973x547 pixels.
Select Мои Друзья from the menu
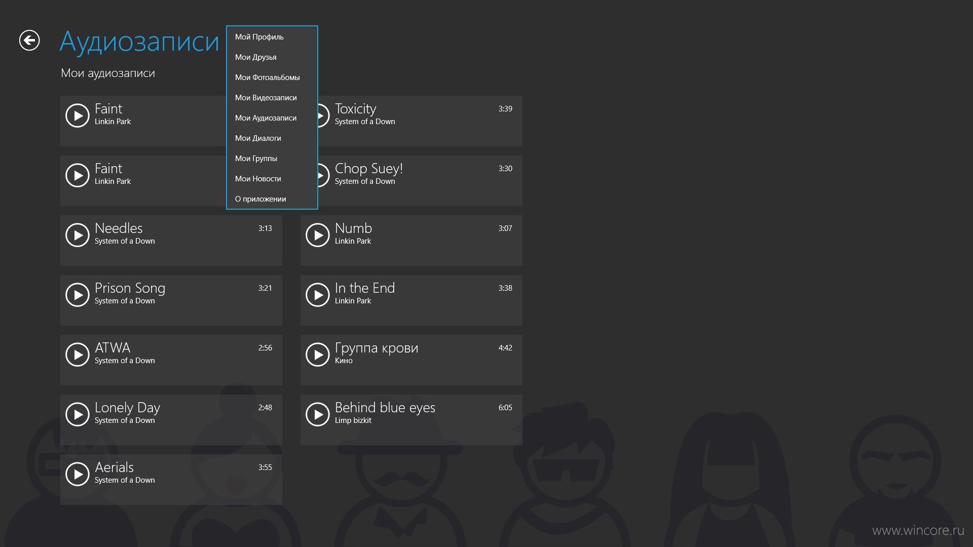(272, 57)
